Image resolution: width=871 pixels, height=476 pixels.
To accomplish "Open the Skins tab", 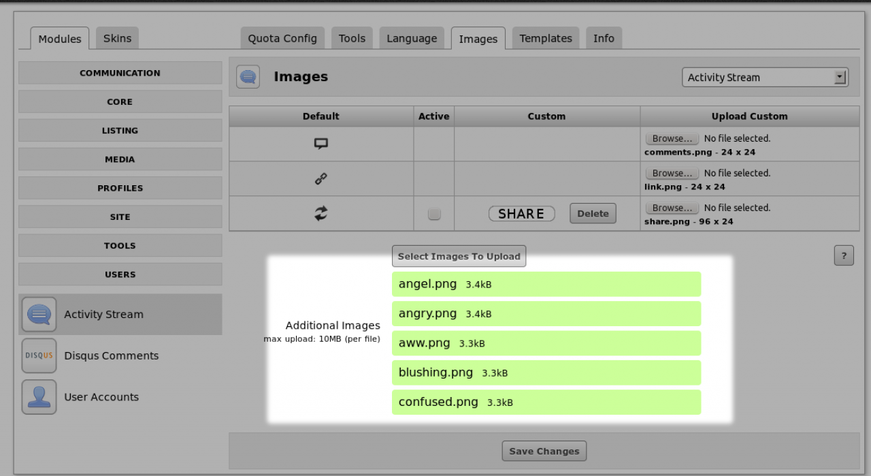I will pyautogui.click(x=117, y=39).
